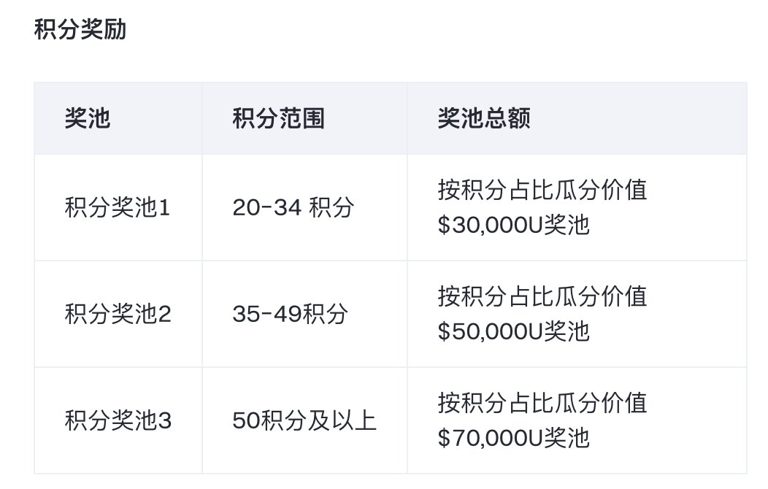This screenshot has width=768, height=489.
Task: Click the digit 1 in 积分奖池1
Action: click(164, 207)
